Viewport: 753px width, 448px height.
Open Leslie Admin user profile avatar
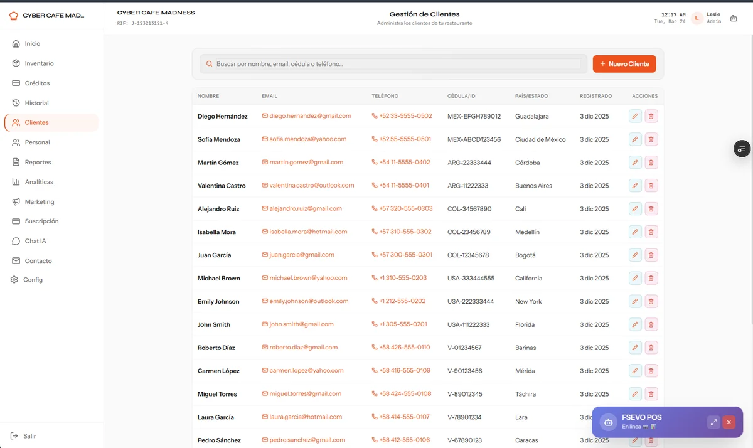click(697, 18)
